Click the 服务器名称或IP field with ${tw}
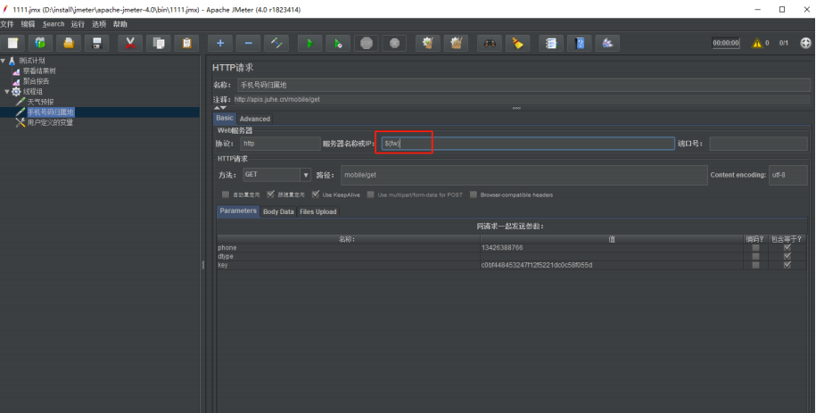 tap(528, 144)
